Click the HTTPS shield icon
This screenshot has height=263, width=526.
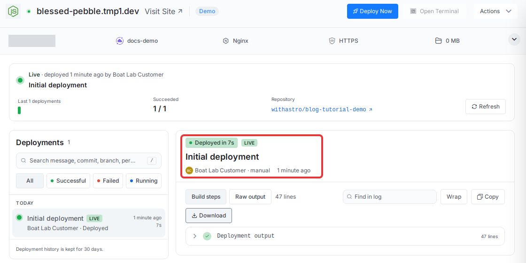tap(332, 41)
